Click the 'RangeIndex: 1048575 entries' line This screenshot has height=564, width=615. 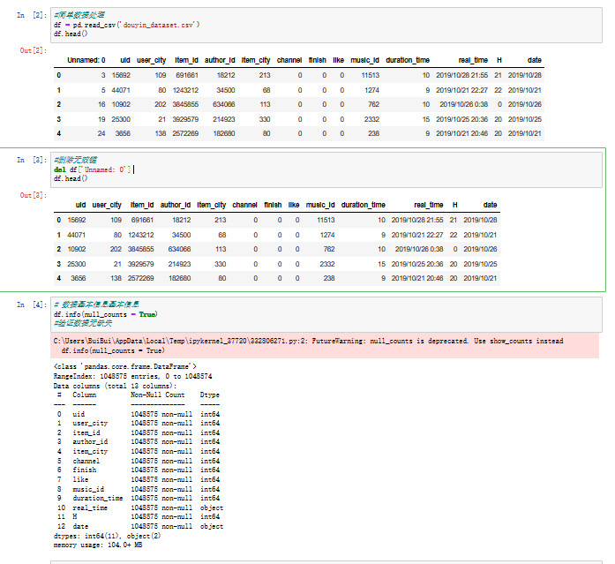click(133, 376)
